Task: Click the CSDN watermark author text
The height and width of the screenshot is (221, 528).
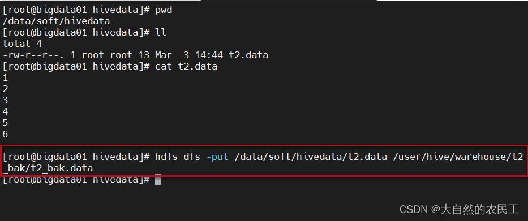Action: (460, 210)
